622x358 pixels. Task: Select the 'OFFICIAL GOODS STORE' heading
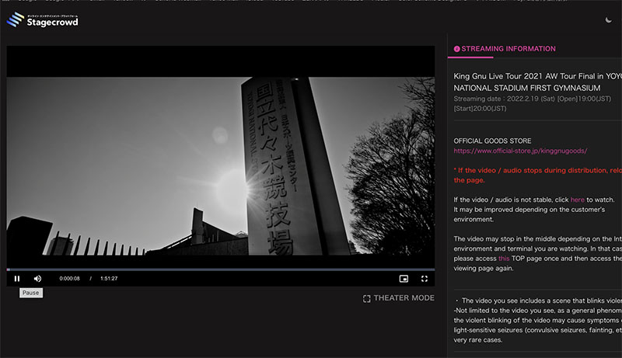coord(492,141)
